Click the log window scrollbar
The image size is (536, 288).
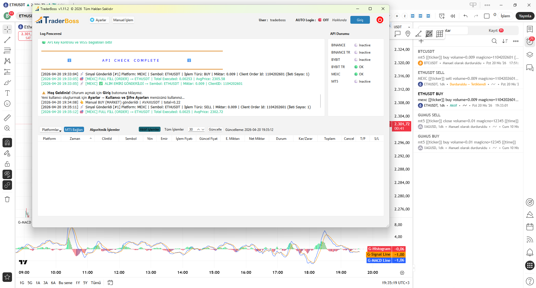coord(320,101)
